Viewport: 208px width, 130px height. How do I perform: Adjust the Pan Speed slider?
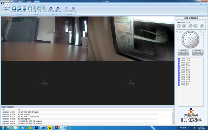tap(179, 39)
